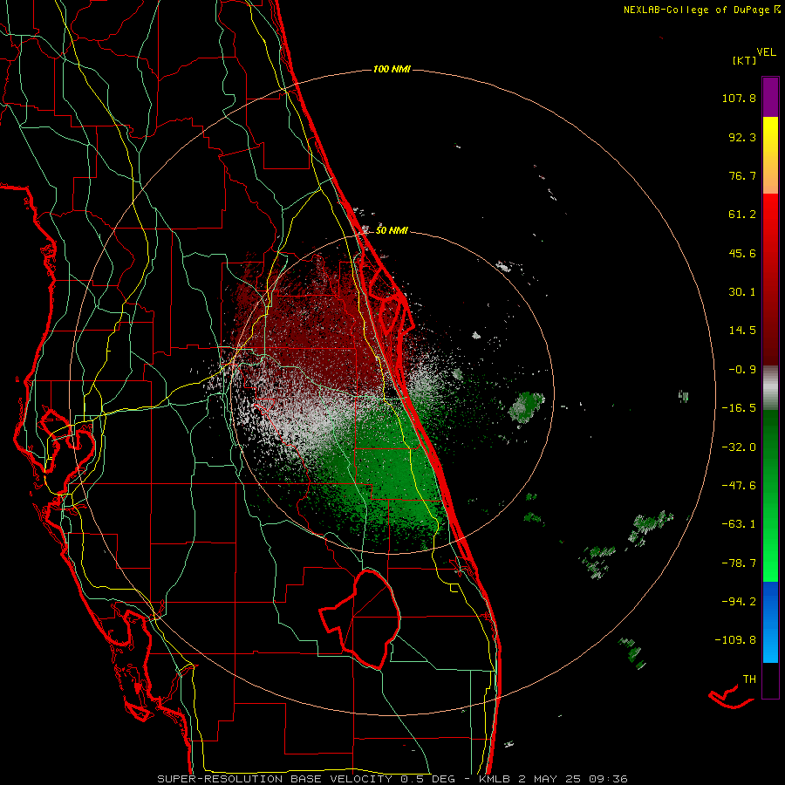The width and height of the screenshot is (785, 785).
Task: Click the -47.6 scale value
Action: pyautogui.click(x=739, y=486)
